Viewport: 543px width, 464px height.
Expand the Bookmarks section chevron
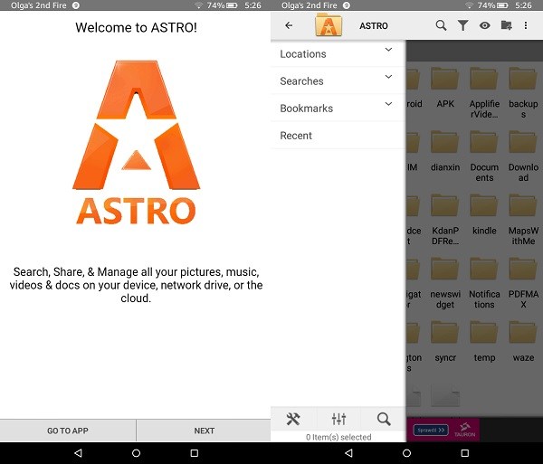[388, 104]
